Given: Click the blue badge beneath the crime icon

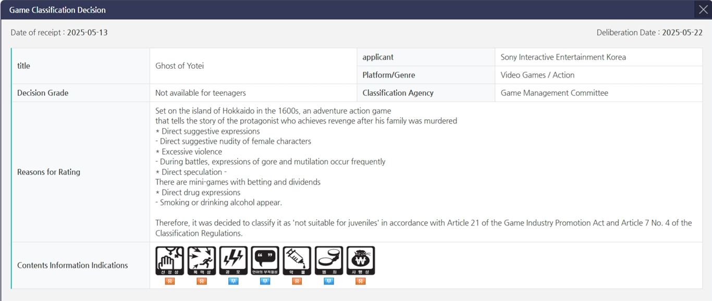Looking at the screenshot, I should tap(329, 281).
